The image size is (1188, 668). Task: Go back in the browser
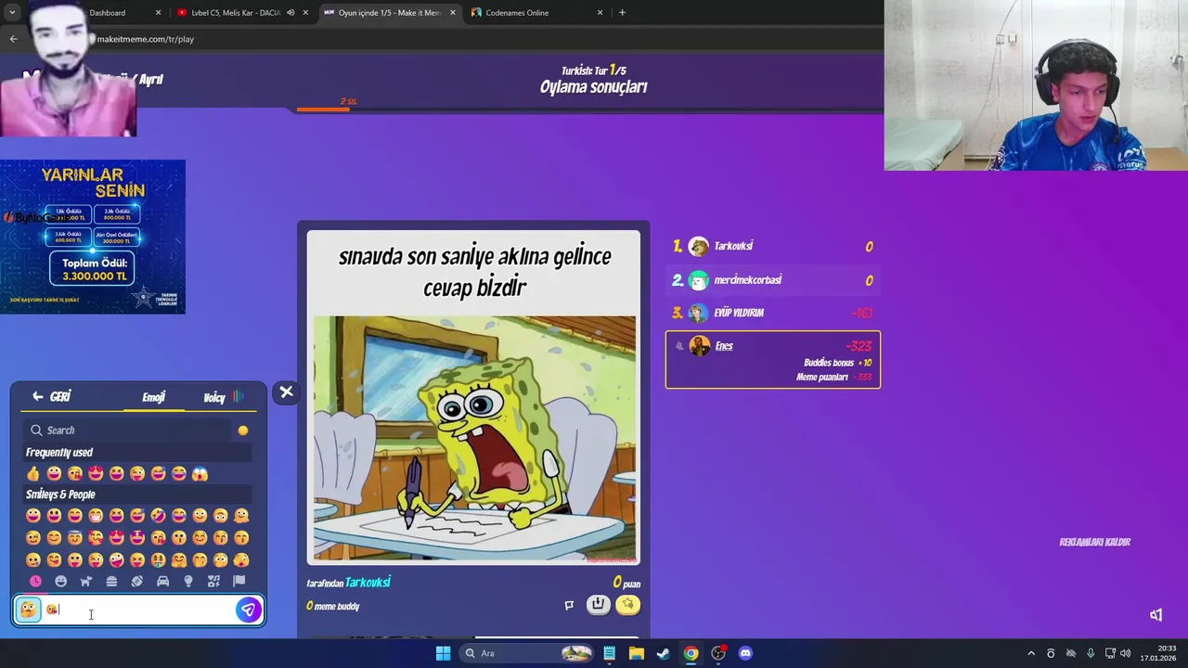point(13,39)
